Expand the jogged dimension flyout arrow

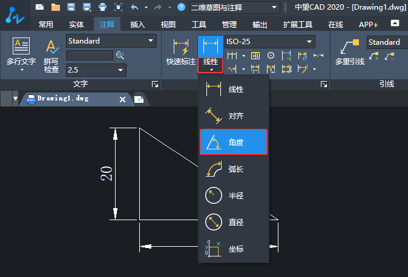pos(243,69)
